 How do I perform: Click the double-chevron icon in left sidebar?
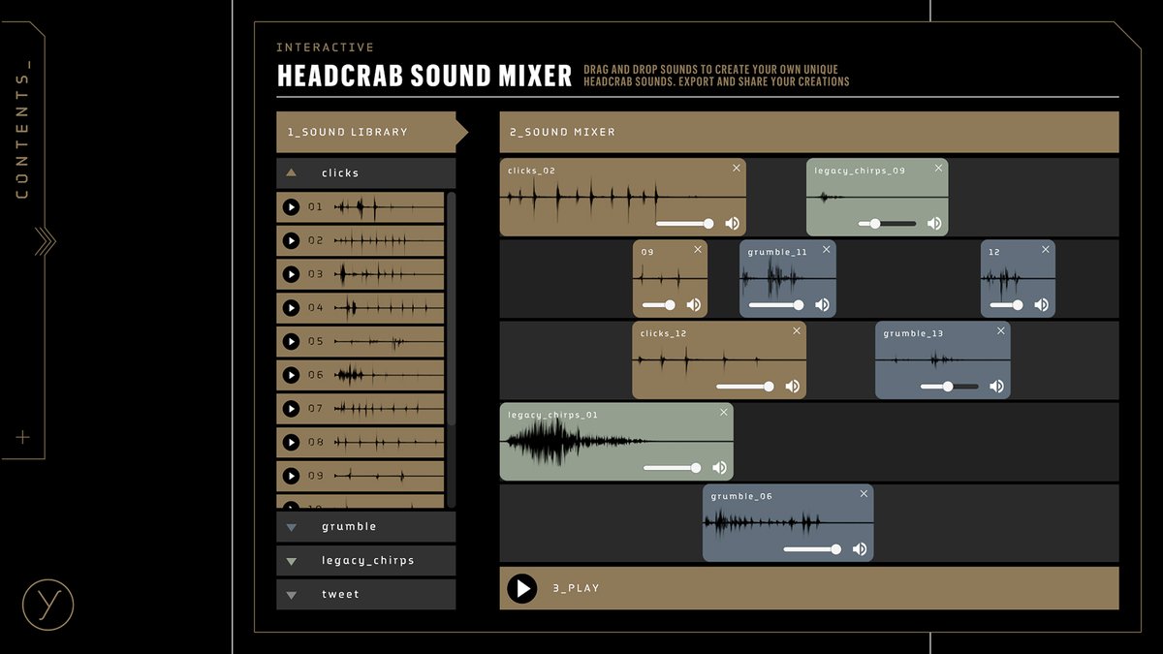click(43, 241)
